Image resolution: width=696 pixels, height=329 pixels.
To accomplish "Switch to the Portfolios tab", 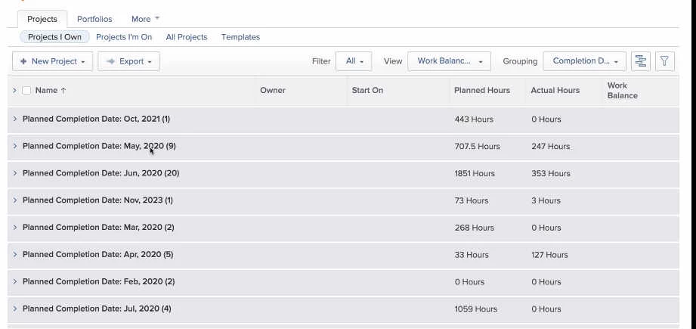I will (x=94, y=19).
